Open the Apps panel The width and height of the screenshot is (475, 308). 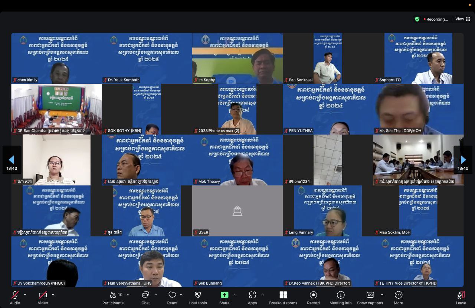coord(252,298)
